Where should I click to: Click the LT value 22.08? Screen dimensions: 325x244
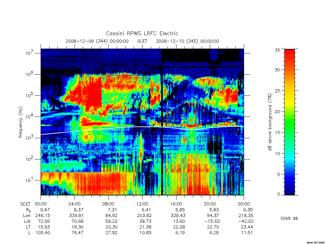[179, 227]
